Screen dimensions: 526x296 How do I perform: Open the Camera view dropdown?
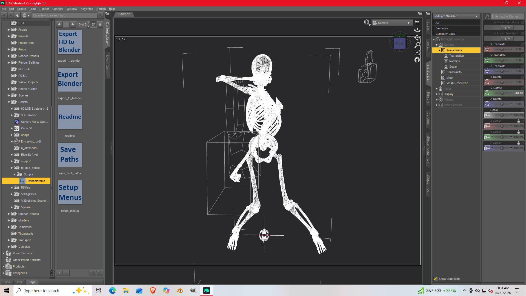click(392, 23)
